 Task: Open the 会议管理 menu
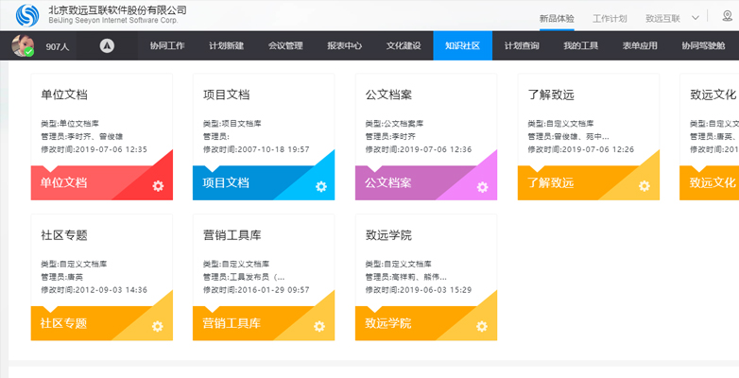285,45
